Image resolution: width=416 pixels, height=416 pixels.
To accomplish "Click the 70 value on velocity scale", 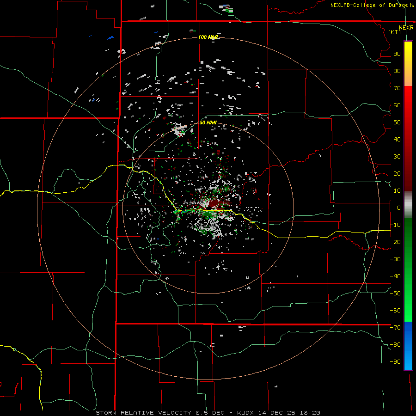I will coord(397,88).
